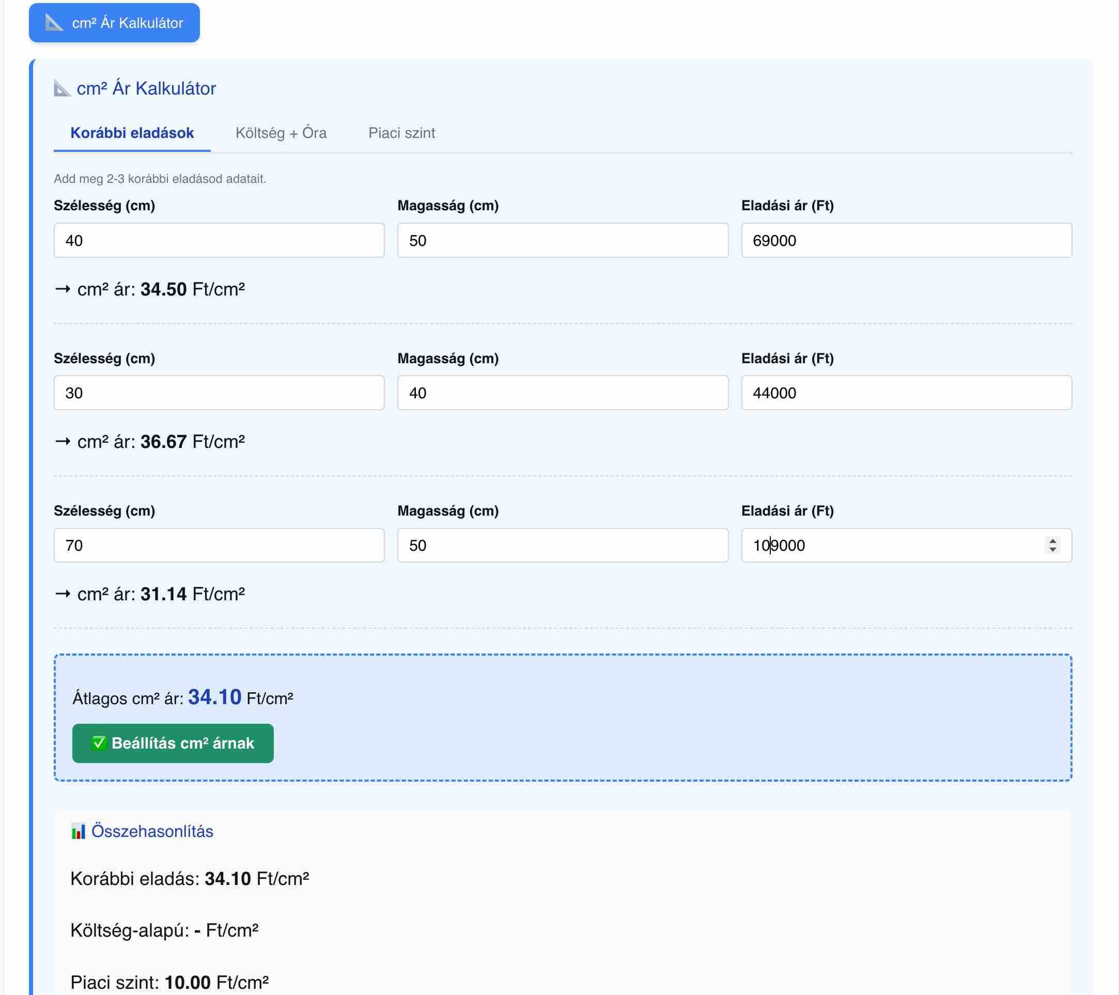Edit the Eladási ár field with 69000
The image size is (1119, 995).
906,240
